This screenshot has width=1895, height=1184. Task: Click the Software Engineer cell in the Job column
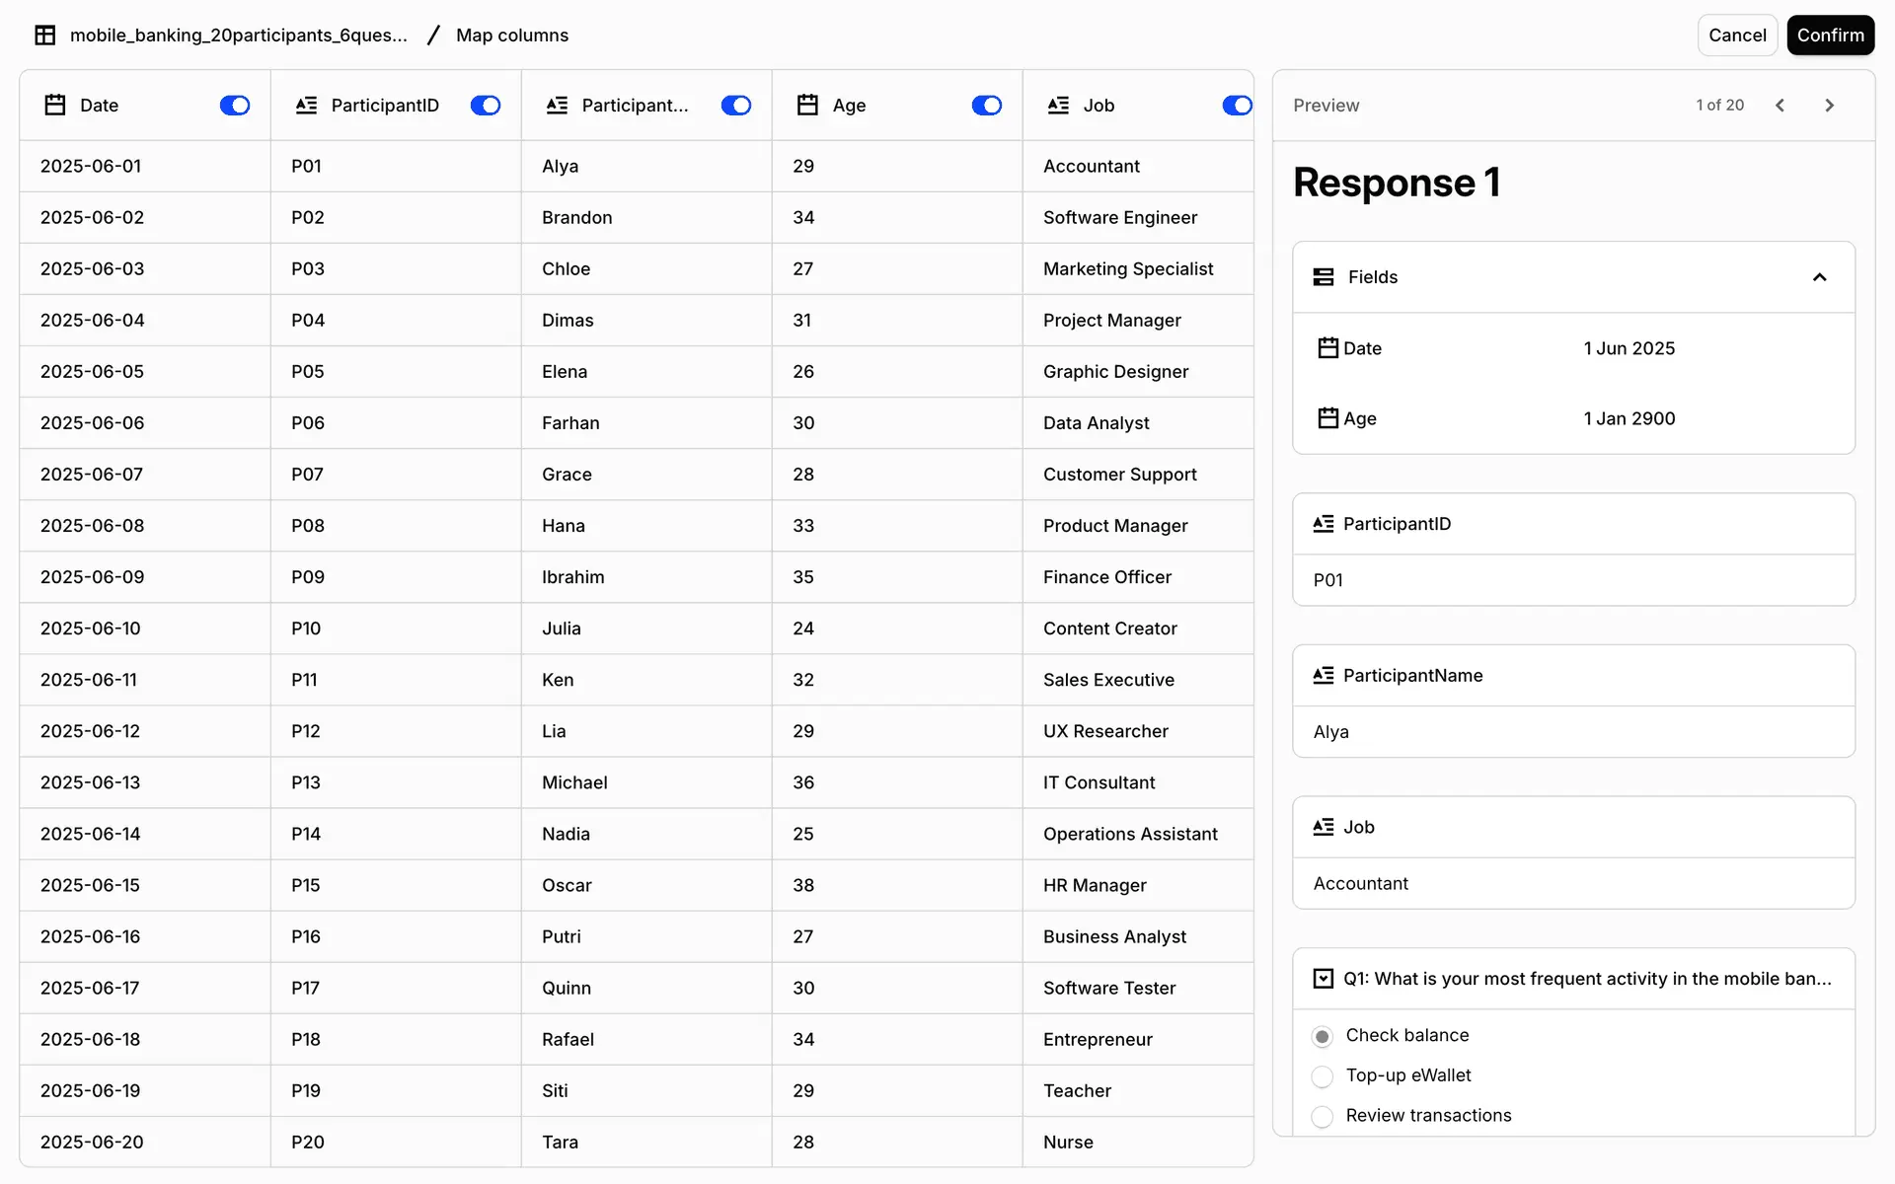click(x=1120, y=218)
